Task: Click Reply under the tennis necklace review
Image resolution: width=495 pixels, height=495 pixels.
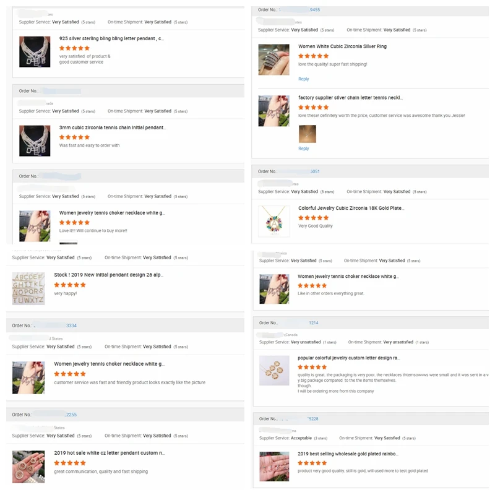Action: pos(303,148)
